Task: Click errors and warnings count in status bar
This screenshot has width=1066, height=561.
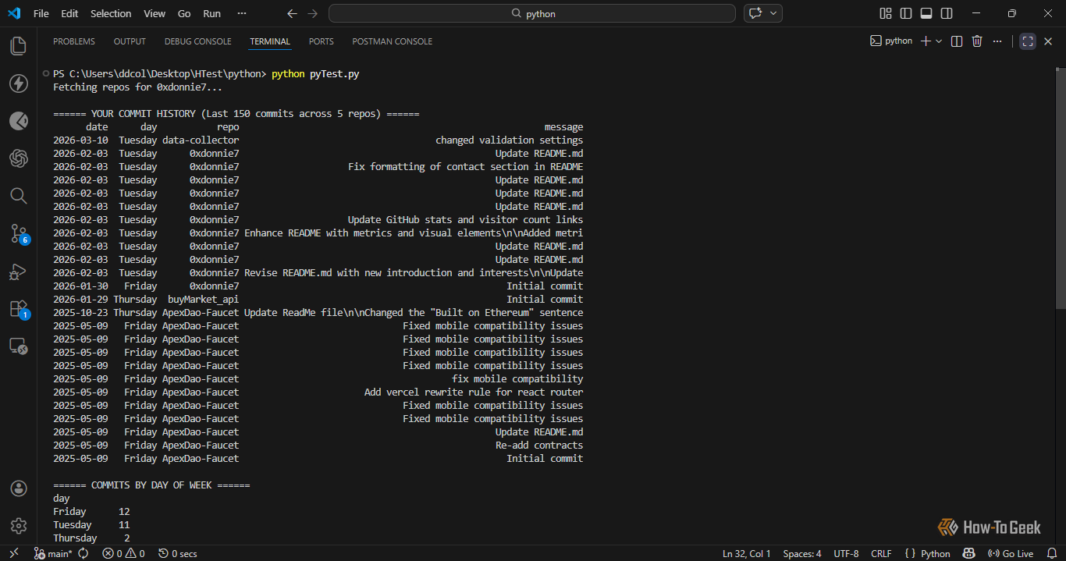Action: coord(123,553)
